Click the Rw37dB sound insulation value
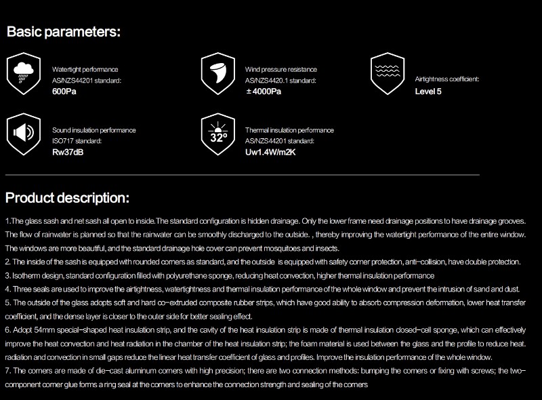The width and height of the screenshot is (542, 400). pyautogui.click(x=68, y=153)
